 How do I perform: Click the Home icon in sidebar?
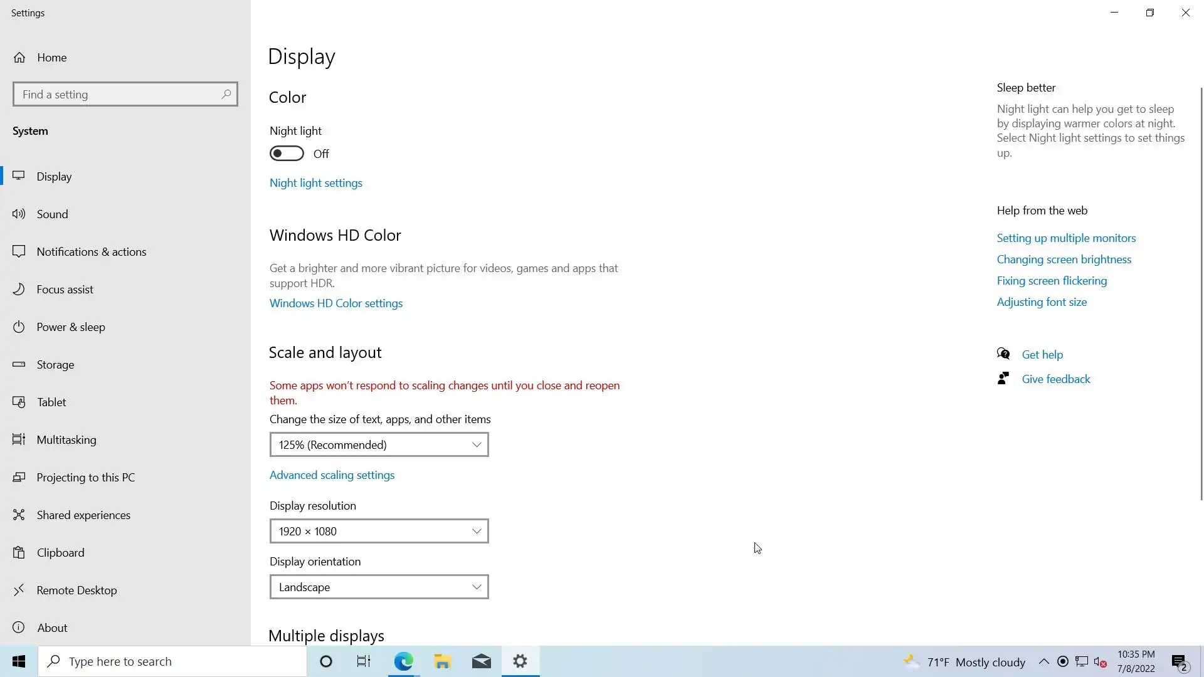point(19,58)
